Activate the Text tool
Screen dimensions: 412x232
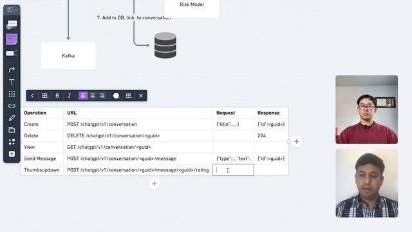point(12,82)
